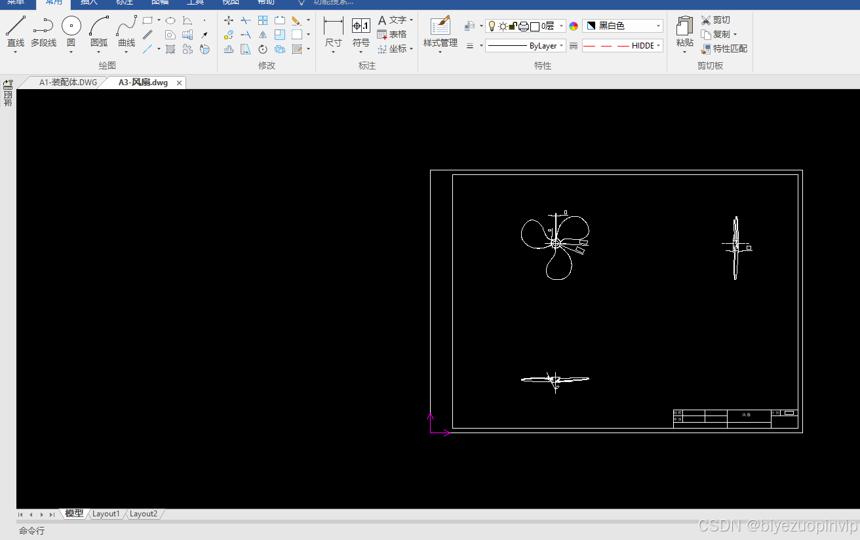The width and height of the screenshot is (860, 540).
Task: Click 特性匹配 match properties
Action: point(724,48)
